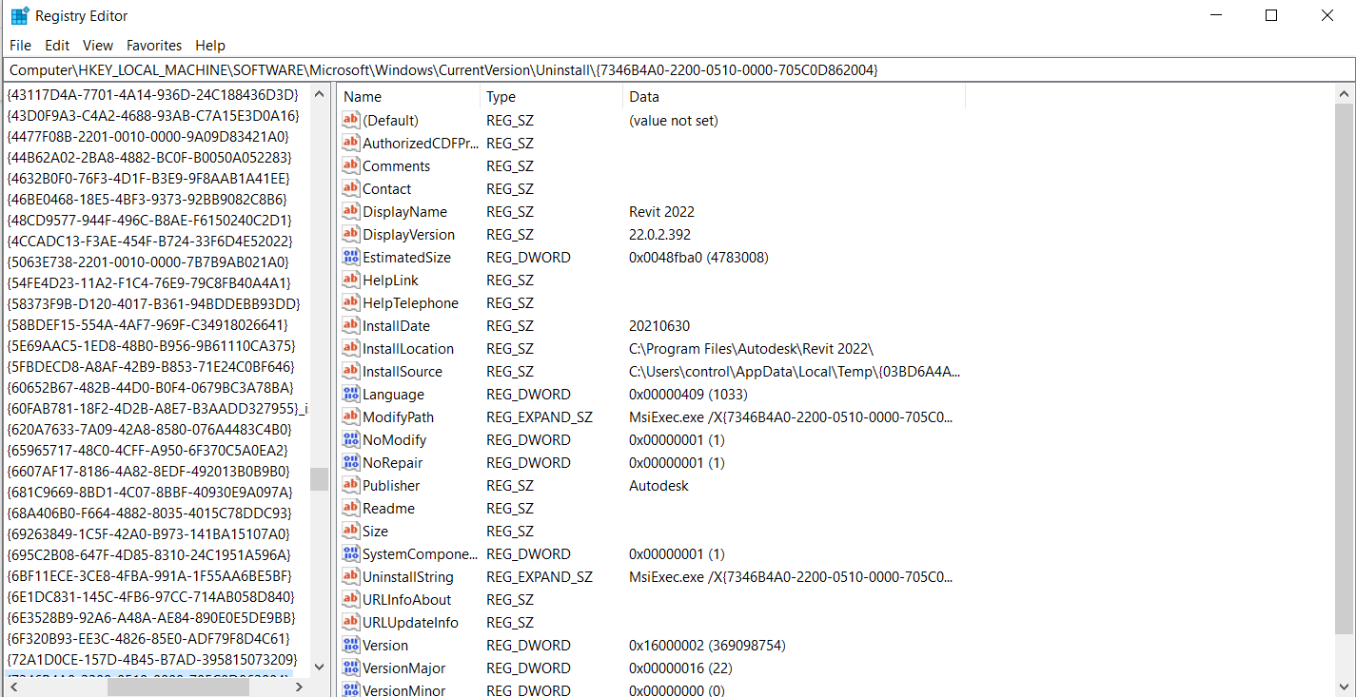Select the string icon for DisplayName
The image size is (1356, 697).
(x=351, y=212)
